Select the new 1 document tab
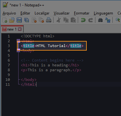 pyautogui.click(x=12, y=29)
